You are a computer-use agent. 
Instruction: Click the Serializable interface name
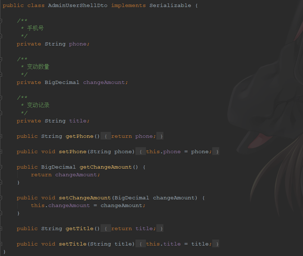pyautogui.click(x=170, y=6)
